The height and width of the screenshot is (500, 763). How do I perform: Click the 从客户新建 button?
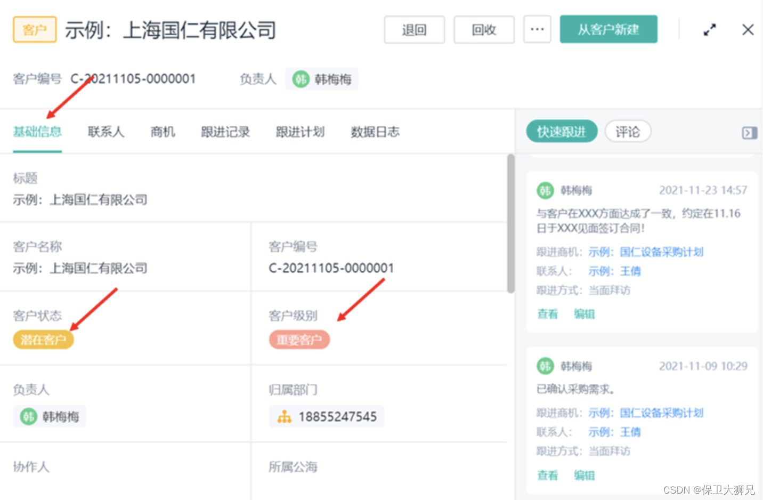[x=608, y=29]
